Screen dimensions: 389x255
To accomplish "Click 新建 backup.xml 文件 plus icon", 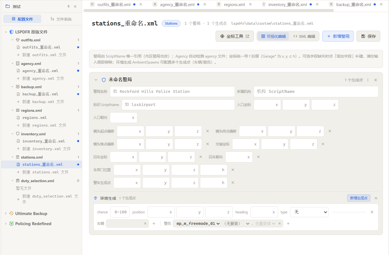I will (x=18, y=102).
